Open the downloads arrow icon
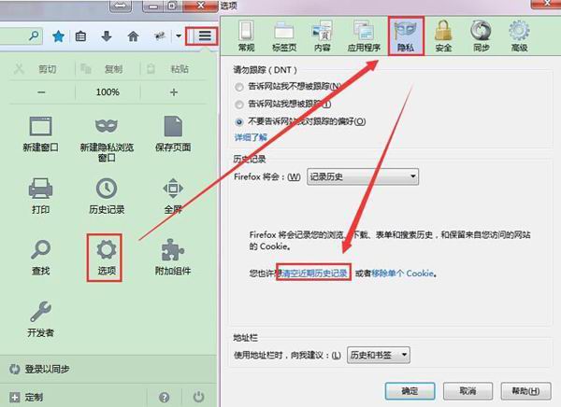Viewport: 561px width, 407px height. coord(107,35)
